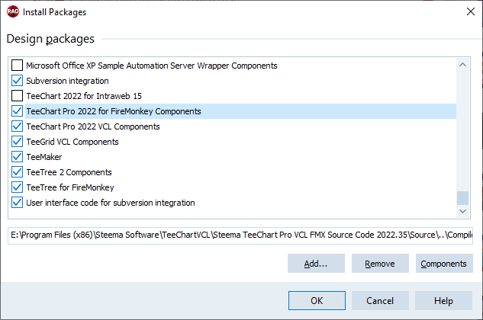The width and height of the screenshot is (483, 320).
Task: Open Help for Install Packages
Action: (x=443, y=301)
